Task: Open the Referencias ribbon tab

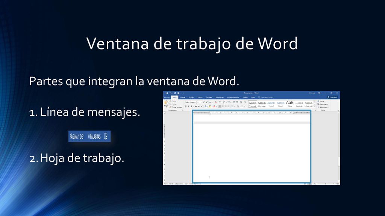Action: point(220,97)
